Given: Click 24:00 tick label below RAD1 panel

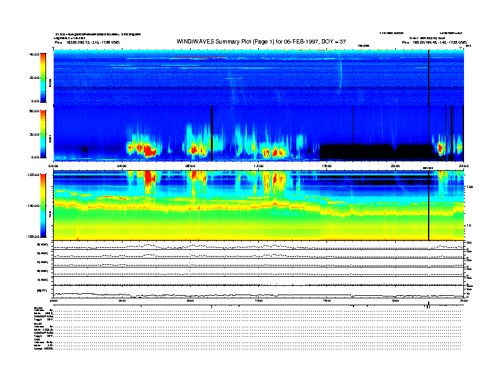Looking at the screenshot, I should click(463, 167).
